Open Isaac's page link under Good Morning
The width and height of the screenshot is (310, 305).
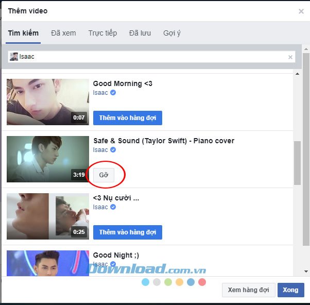tap(100, 93)
